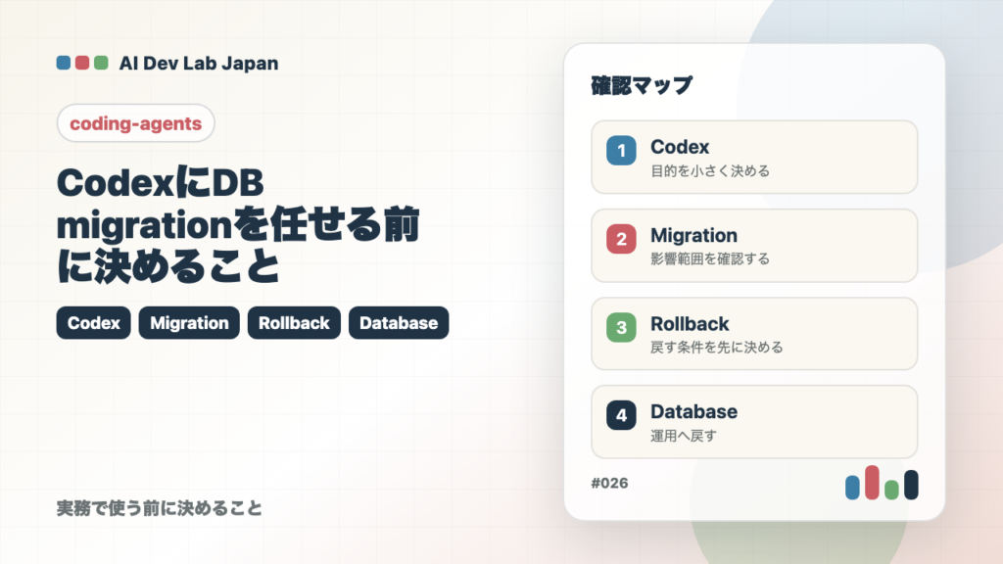Click the bar chart logo in card footer

pyautogui.click(x=882, y=483)
